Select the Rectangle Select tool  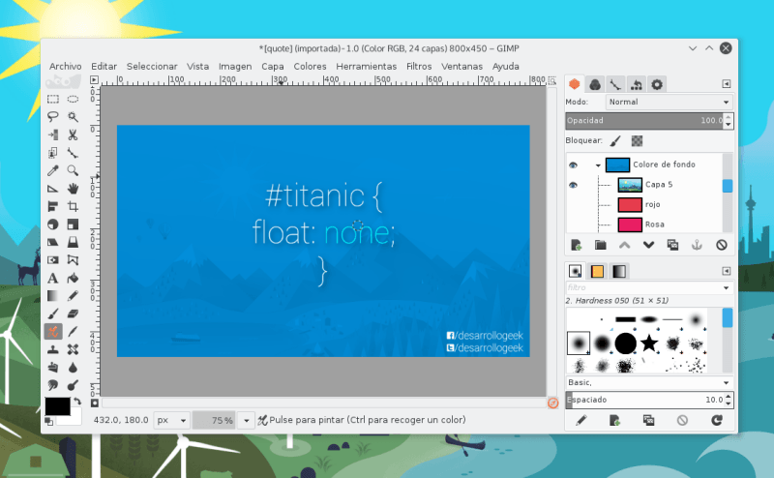(x=53, y=100)
